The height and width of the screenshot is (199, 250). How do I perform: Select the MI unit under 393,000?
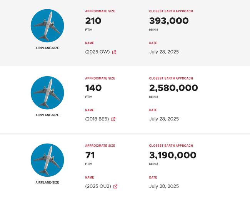[151, 30]
